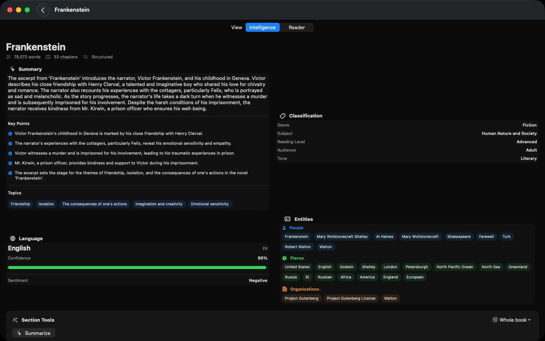Click the bullet icon before 'Victor witnesses a murder'
Screen dimensions: 545x341
pyautogui.click(x=10, y=153)
